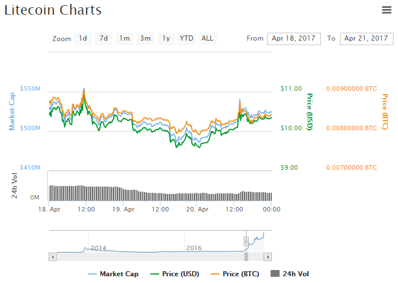This screenshot has height=283, width=398.
Task: Click the $10.00 price axis label
Action: click(x=291, y=128)
